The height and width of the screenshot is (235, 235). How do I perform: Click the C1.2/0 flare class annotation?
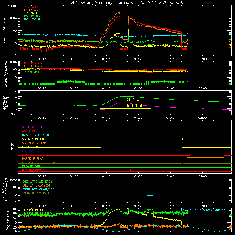pos(132,100)
